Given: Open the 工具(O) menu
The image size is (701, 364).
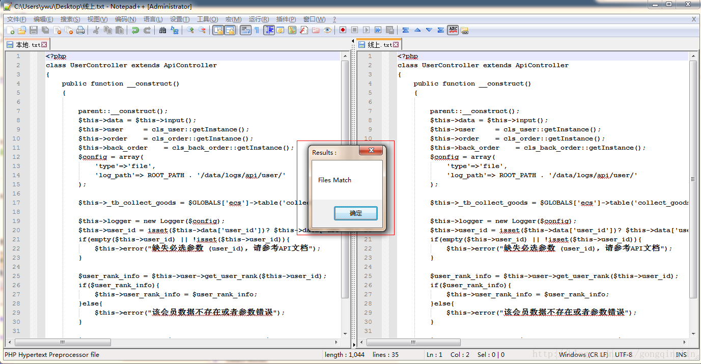Looking at the screenshot, I should [208, 19].
